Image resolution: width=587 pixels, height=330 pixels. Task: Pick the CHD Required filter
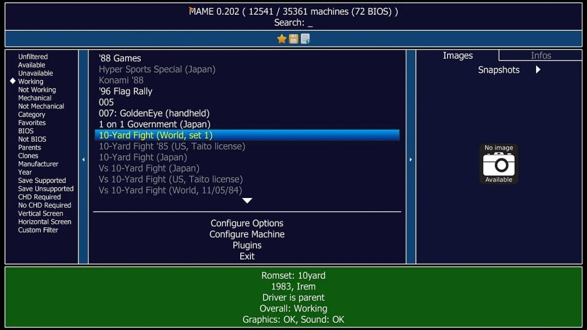[x=40, y=197]
